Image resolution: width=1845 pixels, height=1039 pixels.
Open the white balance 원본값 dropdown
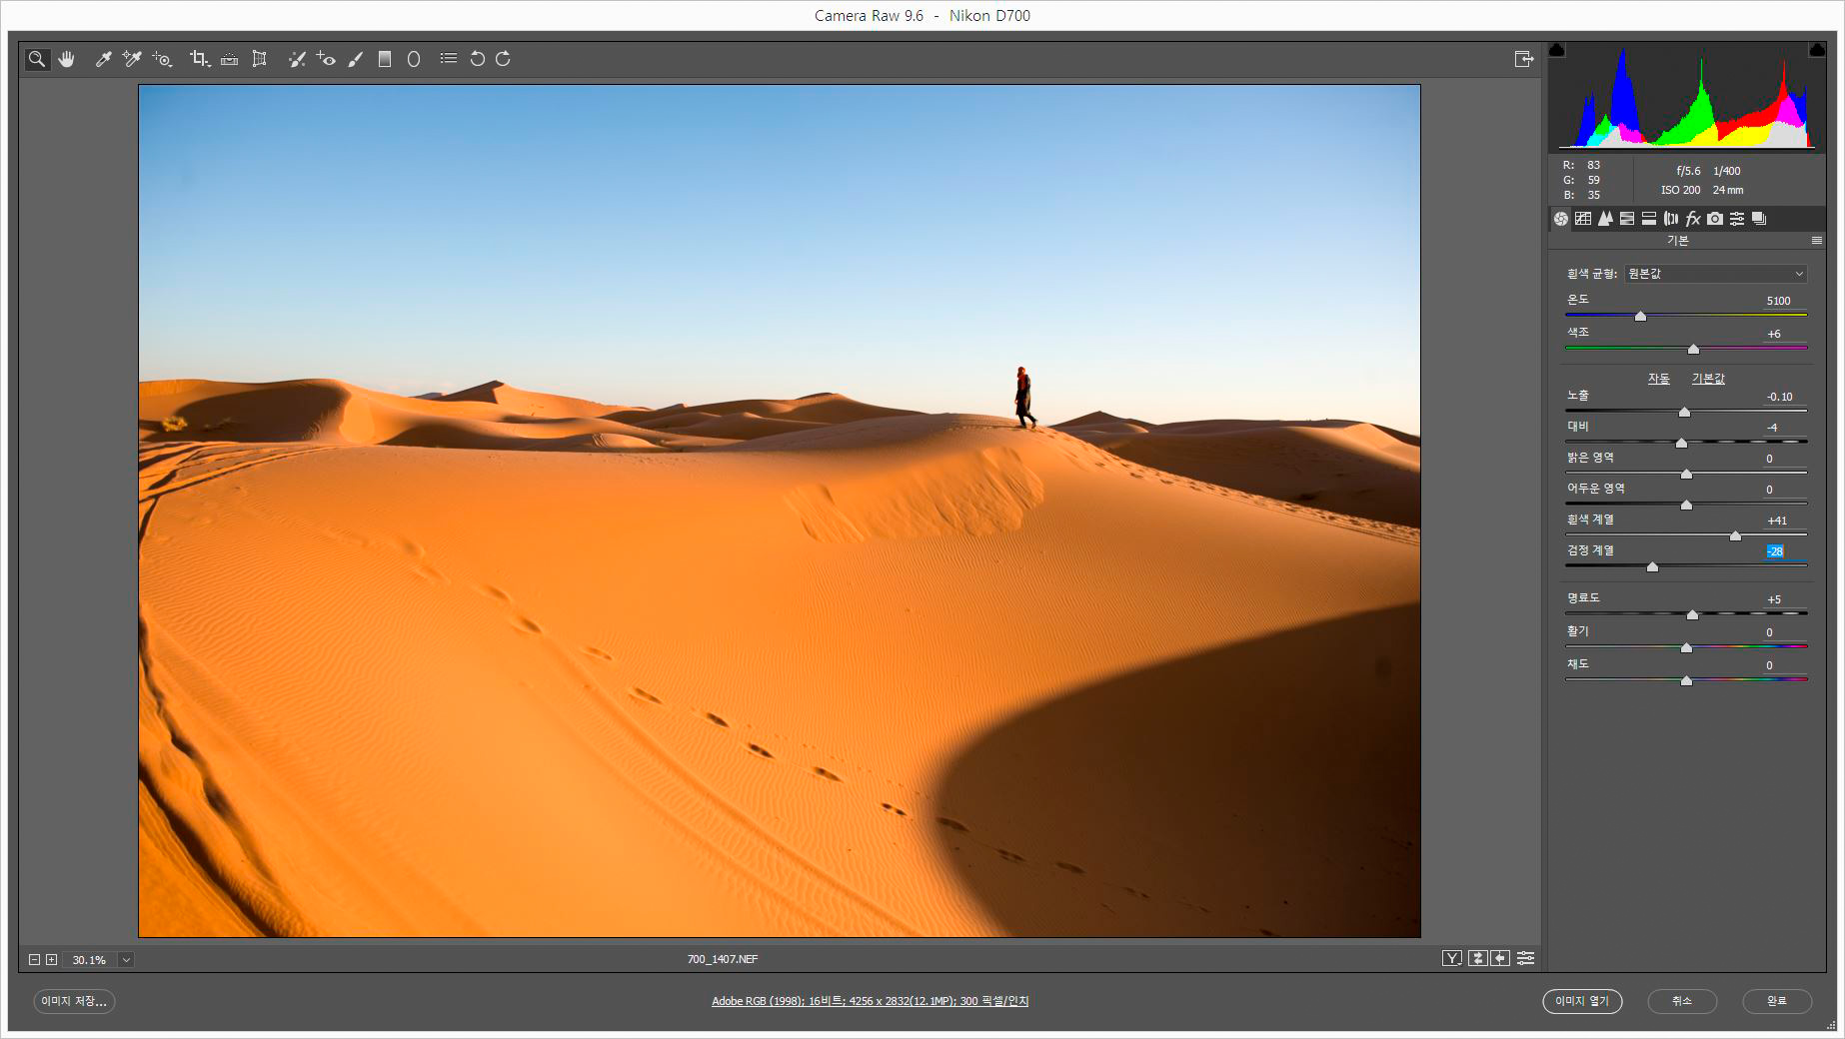pos(1715,274)
